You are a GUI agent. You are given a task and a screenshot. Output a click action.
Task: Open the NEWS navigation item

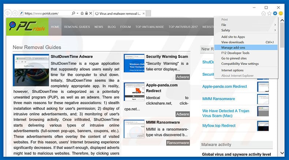pos(99,27)
